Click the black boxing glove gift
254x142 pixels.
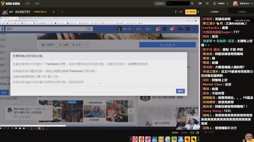pyautogui.click(x=194, y=139)
